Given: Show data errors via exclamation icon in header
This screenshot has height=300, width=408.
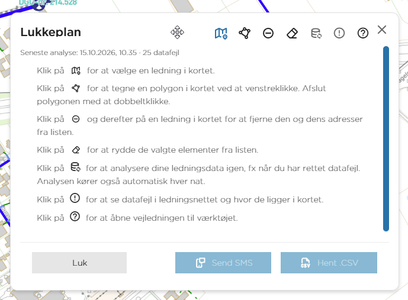Looking at the screenshot, I should coord(339,33).
